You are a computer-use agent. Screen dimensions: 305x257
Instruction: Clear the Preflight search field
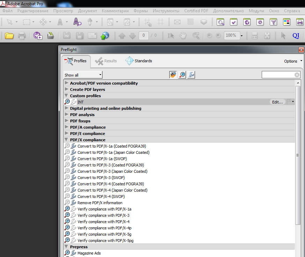(297, 75)
